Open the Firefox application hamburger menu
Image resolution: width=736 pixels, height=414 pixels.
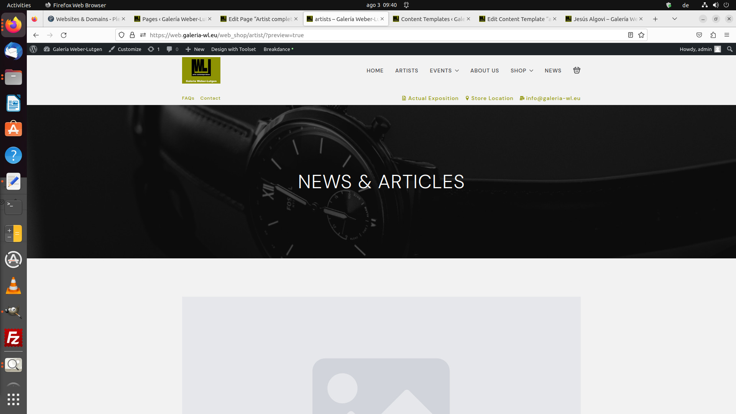[x=727, y=35]
